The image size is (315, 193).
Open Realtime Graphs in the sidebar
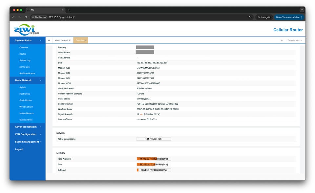[x=27, y=73]
